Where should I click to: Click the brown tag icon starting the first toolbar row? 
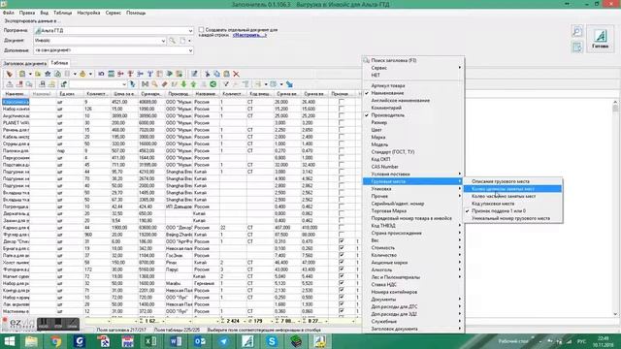[10, 74]
